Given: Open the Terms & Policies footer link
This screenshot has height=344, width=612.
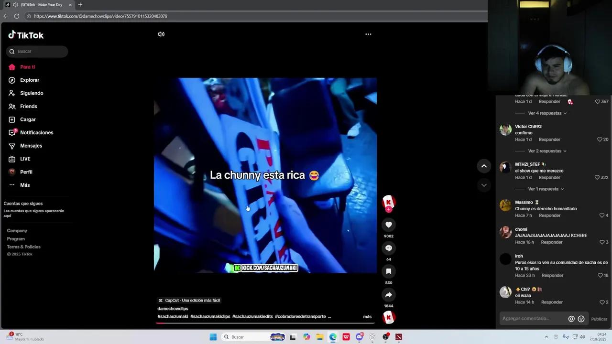Looking at the screenshot, I should (x=24, y=247).
